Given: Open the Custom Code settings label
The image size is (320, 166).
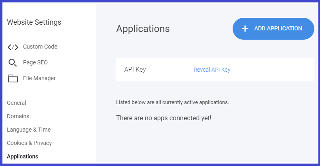Looking at the screenshot, I should [x=40, y=47].
